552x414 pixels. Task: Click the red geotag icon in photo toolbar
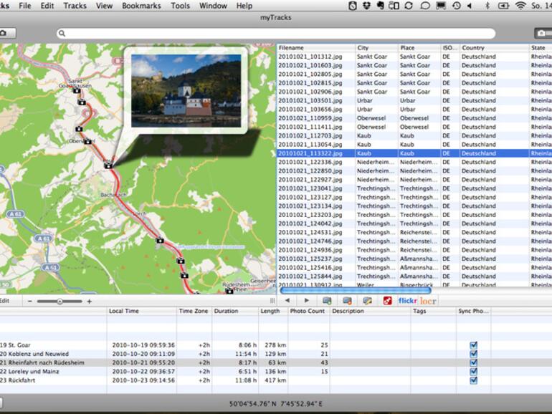[x=387, y=301]
